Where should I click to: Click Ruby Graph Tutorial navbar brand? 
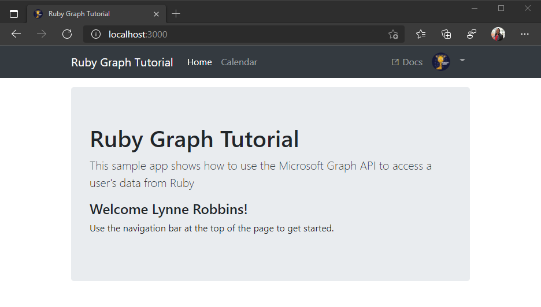coord(122,62)
